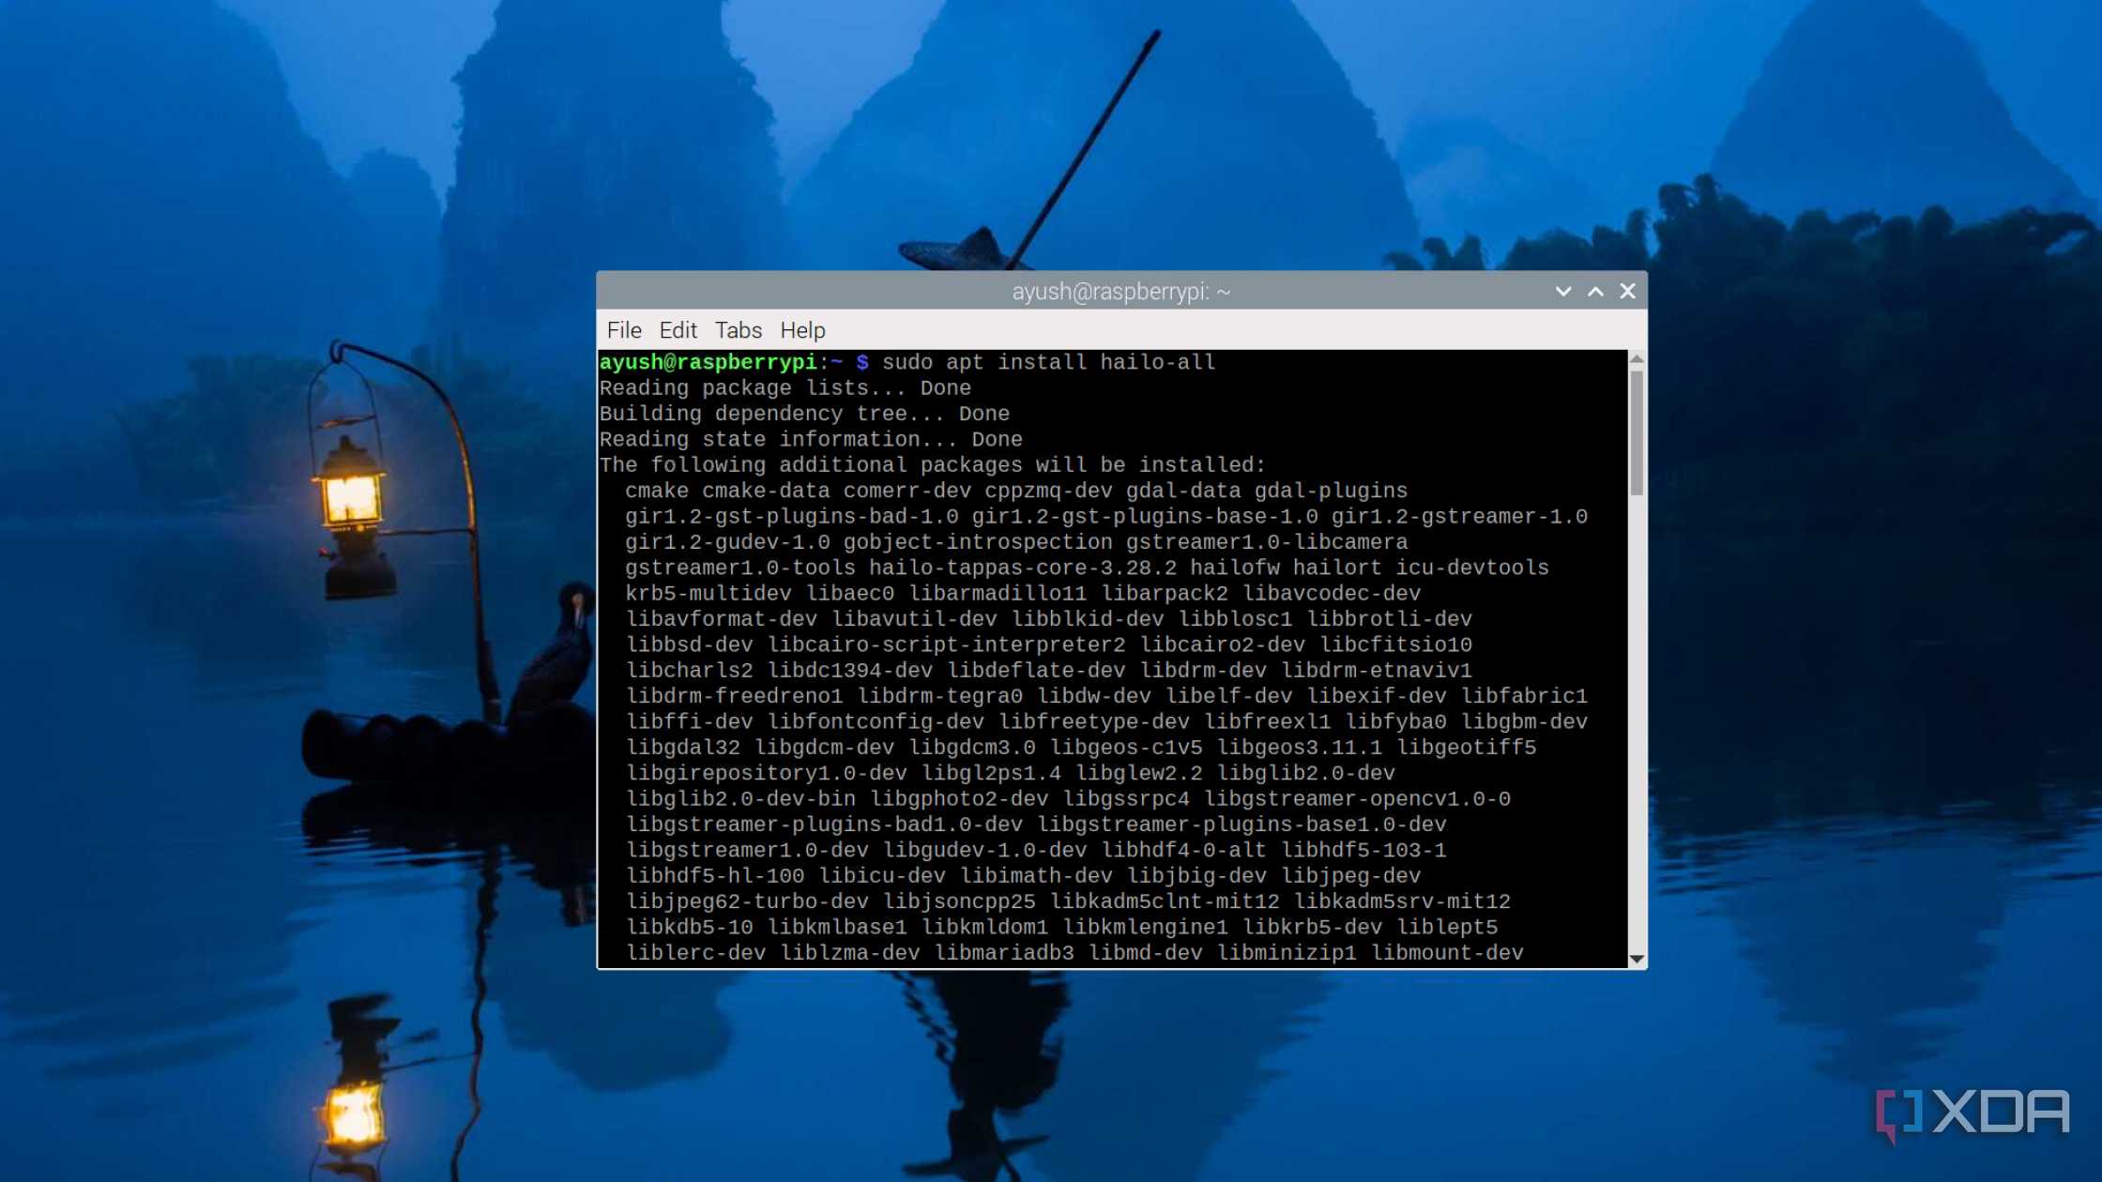Minimize the terminal window using the down chevron
Screen dimensions: 2102x1182
[x=1563, y=292]
